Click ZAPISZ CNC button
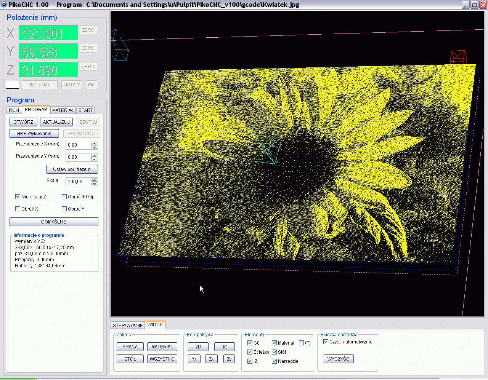Image resolution: width=488 pixels, height=380 pixels. (x=82, y=134)
